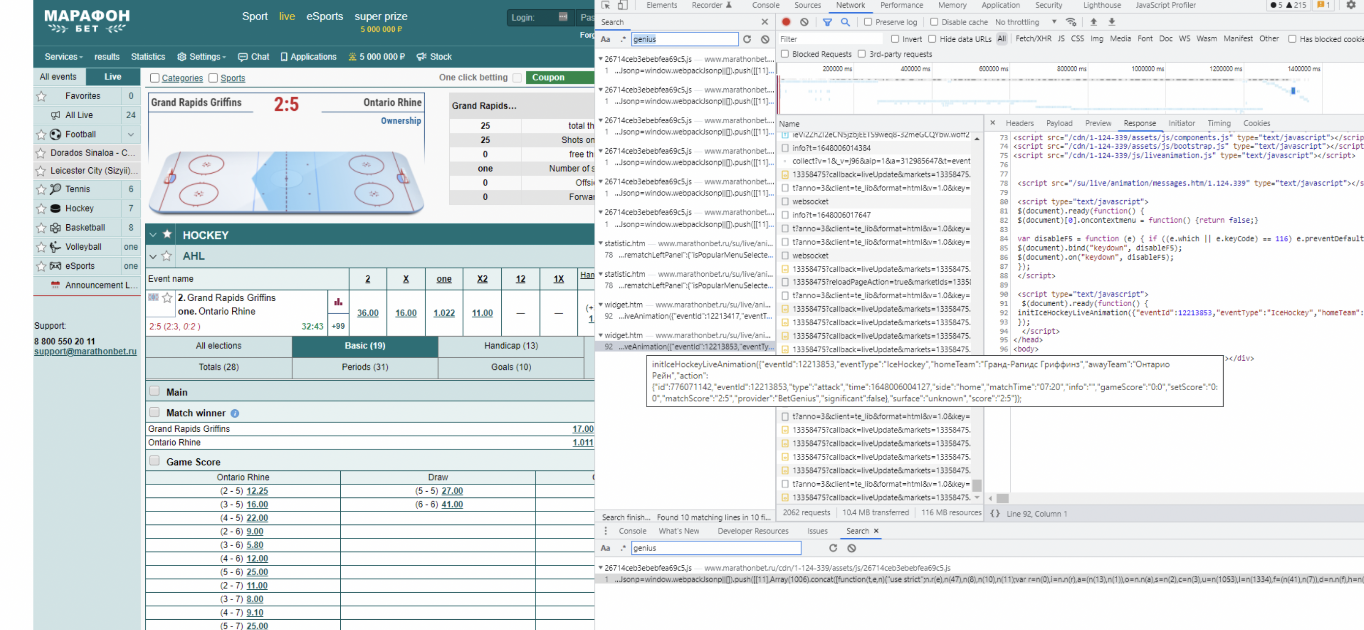Screen dimensions: 1364x630
Task: Click the bottom drawer search field
Action: coord(715,548)
